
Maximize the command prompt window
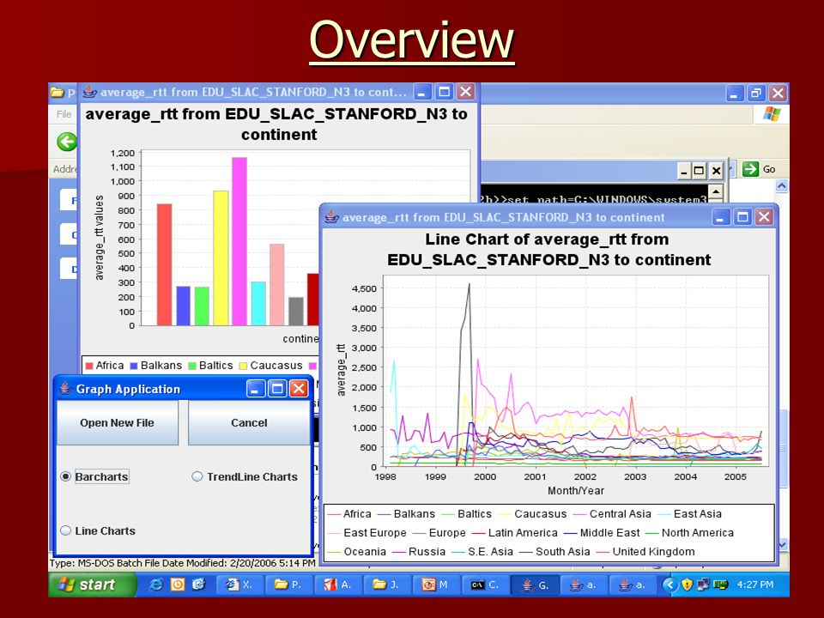coord(699,170)
